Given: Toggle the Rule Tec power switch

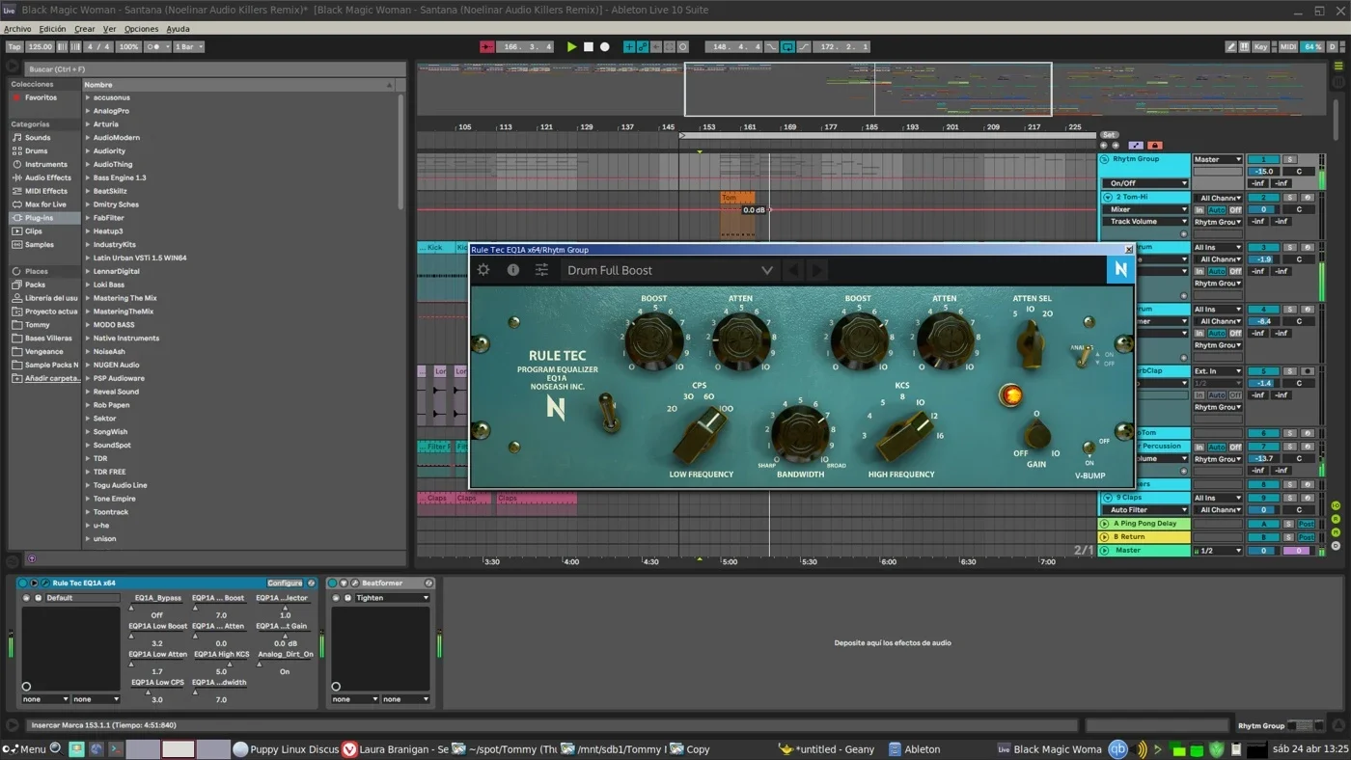Looking at the screenshot, I should (609, 413).
